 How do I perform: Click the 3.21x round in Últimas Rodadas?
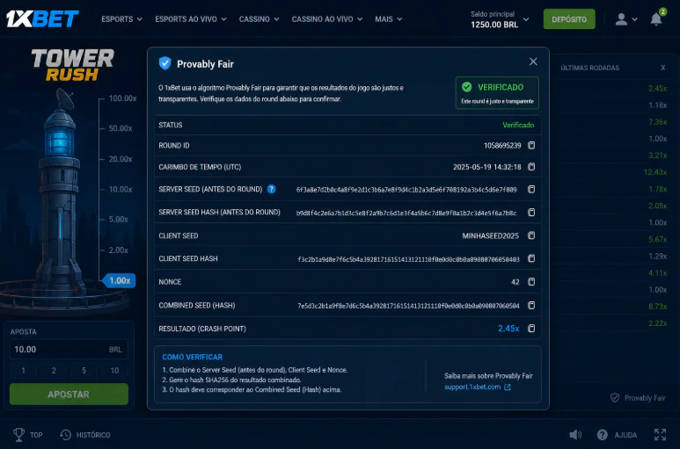(x=657, y=156)
